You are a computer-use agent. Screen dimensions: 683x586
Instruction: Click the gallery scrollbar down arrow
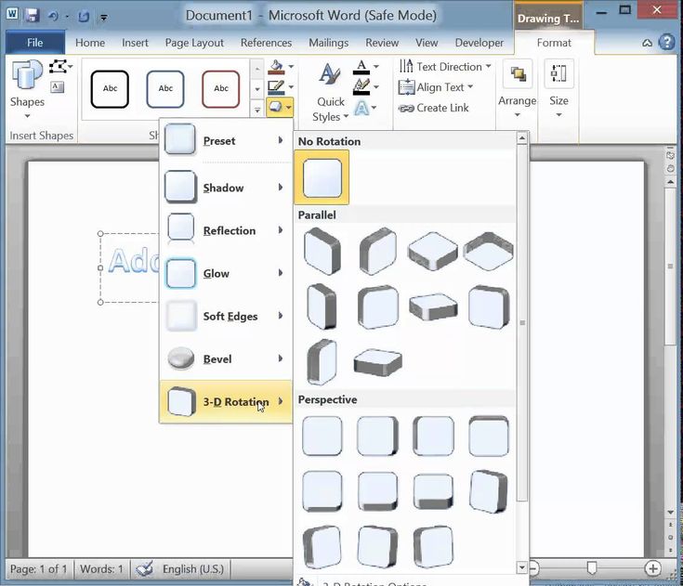click(522, 567)
